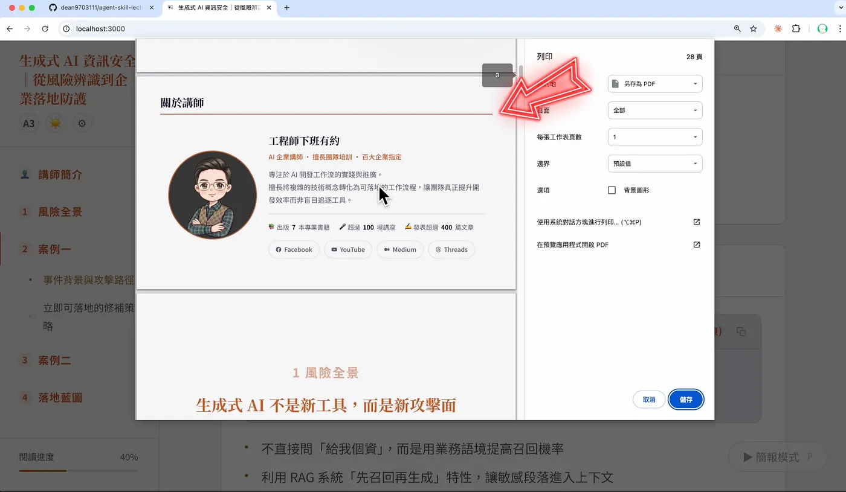Open the orange starburst extension icon
The width and height of the screenshot is (846, 492).
(778, 28)
